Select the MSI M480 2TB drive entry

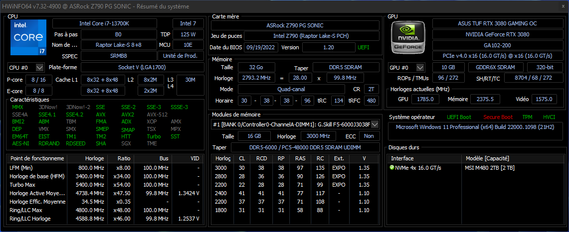click(490, 168)
